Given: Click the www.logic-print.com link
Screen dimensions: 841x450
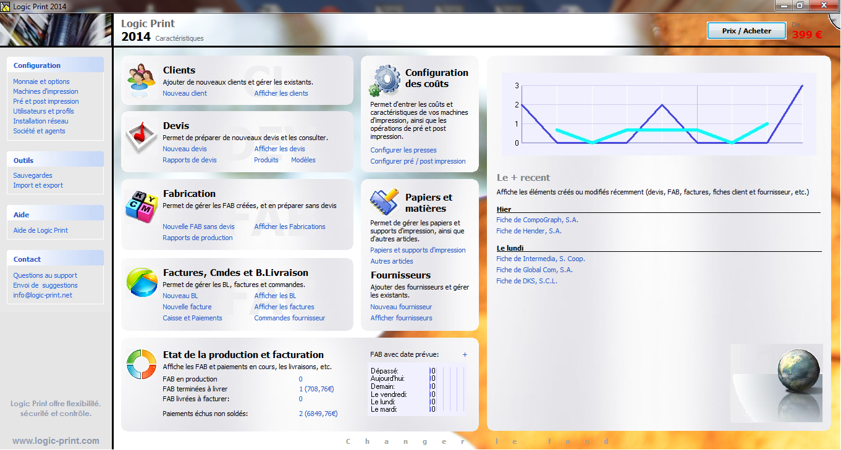Looking at the screenshot, I should coord(56,441).
